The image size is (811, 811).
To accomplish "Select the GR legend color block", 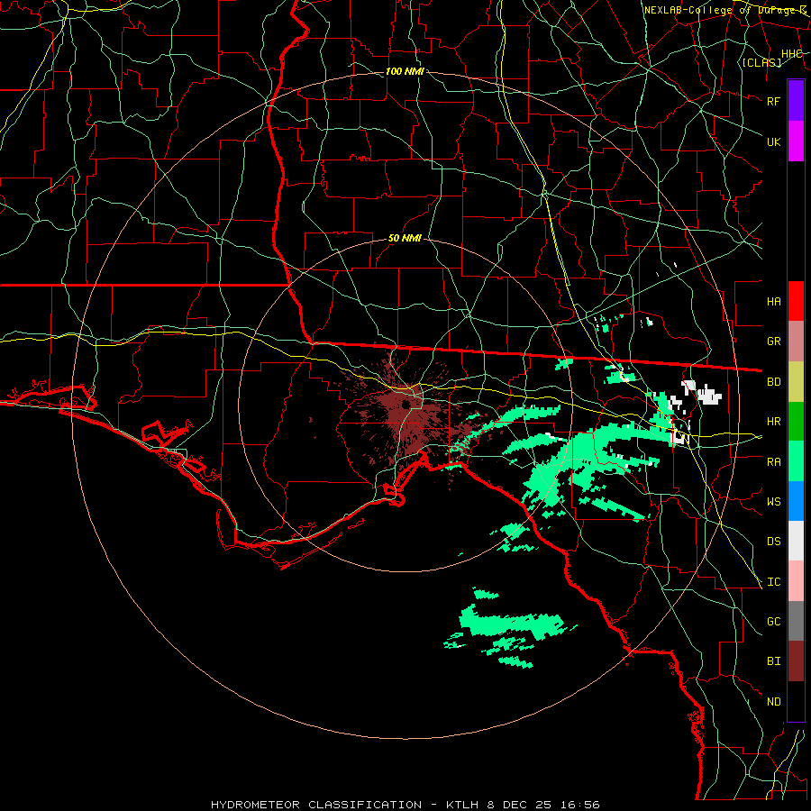I will tap(796, 342).
